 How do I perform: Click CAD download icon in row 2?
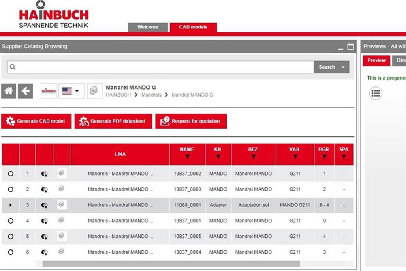point(44,189)
